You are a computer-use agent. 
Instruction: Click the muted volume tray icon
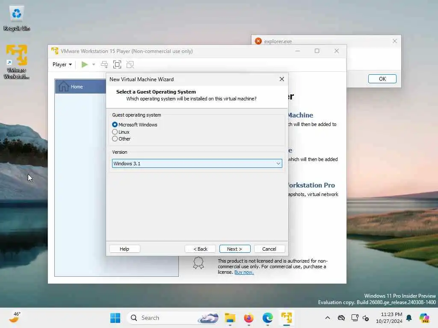(366, 318)
